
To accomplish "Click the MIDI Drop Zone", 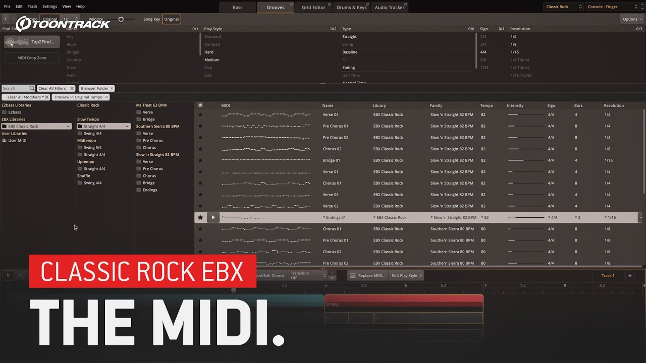I will click(x=32, y=57).
